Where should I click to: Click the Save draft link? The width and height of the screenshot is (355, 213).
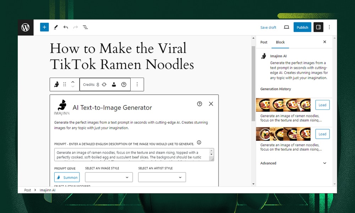(268, 27)
